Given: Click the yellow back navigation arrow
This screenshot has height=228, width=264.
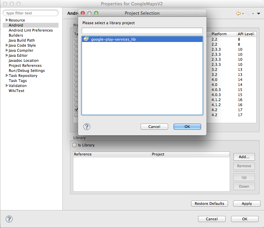Looking at the screenshot, I should click(x=238, y=13).
